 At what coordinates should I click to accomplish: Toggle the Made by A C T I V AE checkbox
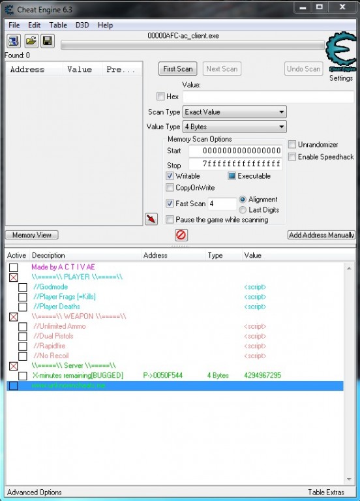click(14, 267)
